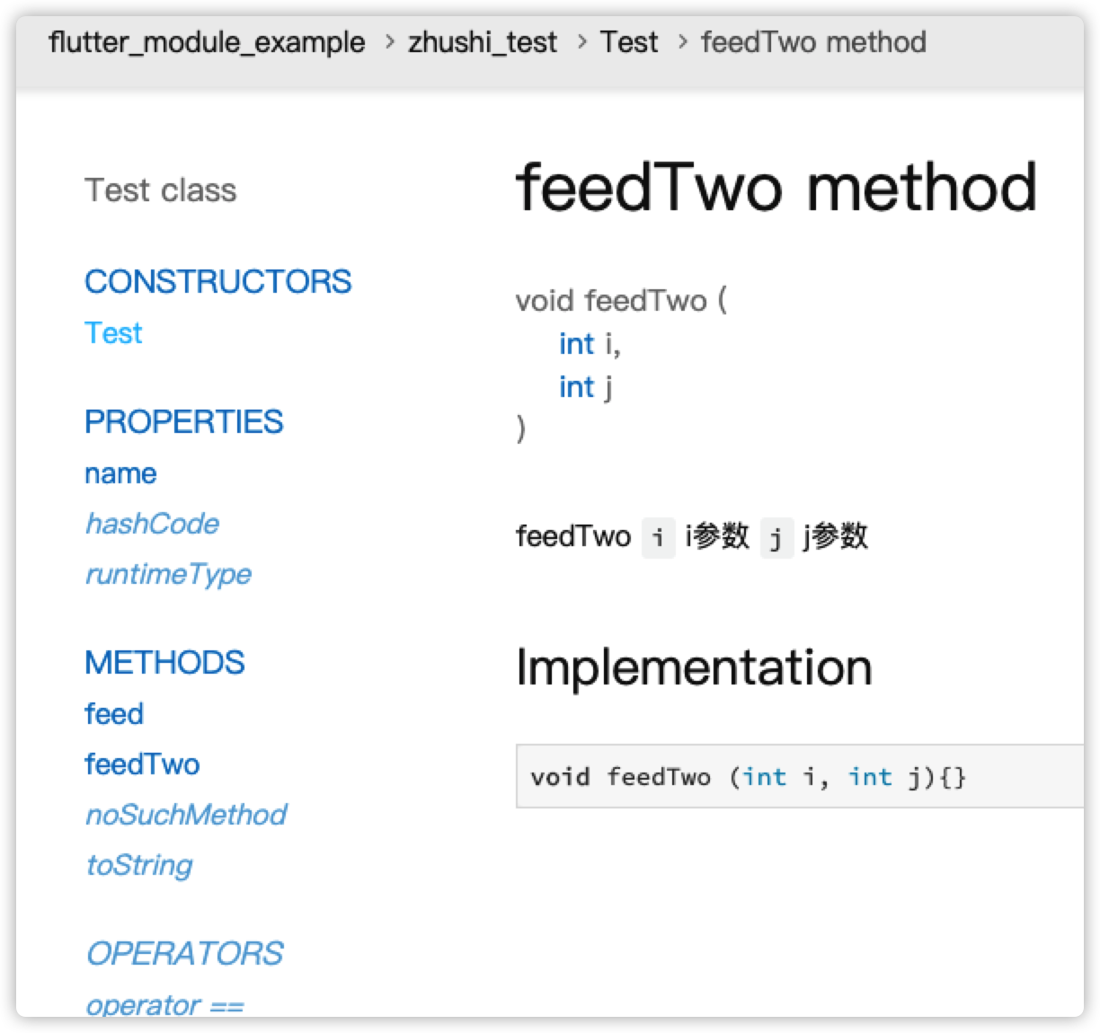
Task: Go to zhushi_test library in breadcrumb
Action: click(x=483, y=42)
